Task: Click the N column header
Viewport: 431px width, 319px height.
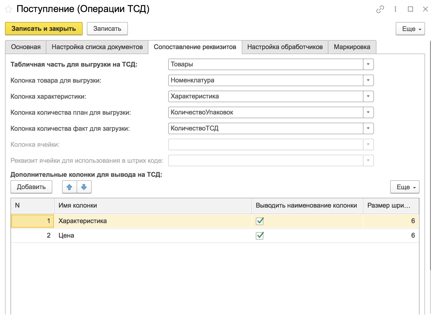Action: [x=33, y=206]
